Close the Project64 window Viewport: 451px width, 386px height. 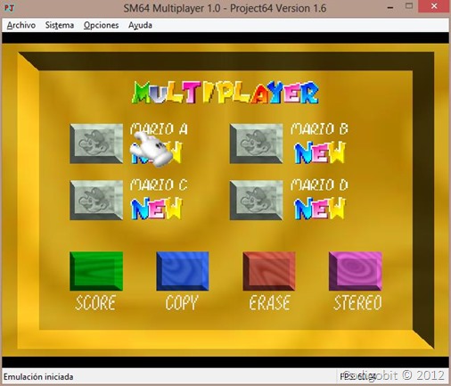coord(434,6)
